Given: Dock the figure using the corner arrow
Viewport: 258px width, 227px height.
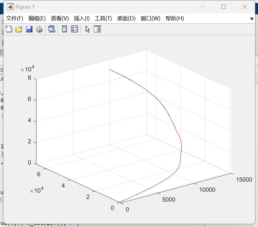Looking at the screenshot, I should (x=251, y=19).
